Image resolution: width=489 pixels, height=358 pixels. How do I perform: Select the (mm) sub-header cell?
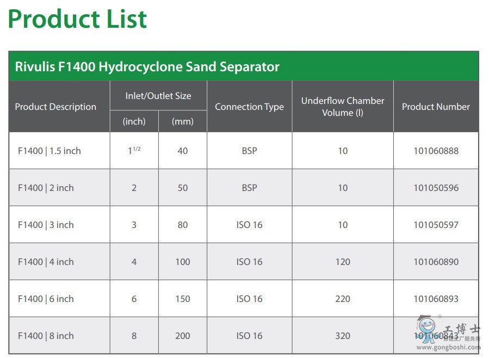click(183, 121)
